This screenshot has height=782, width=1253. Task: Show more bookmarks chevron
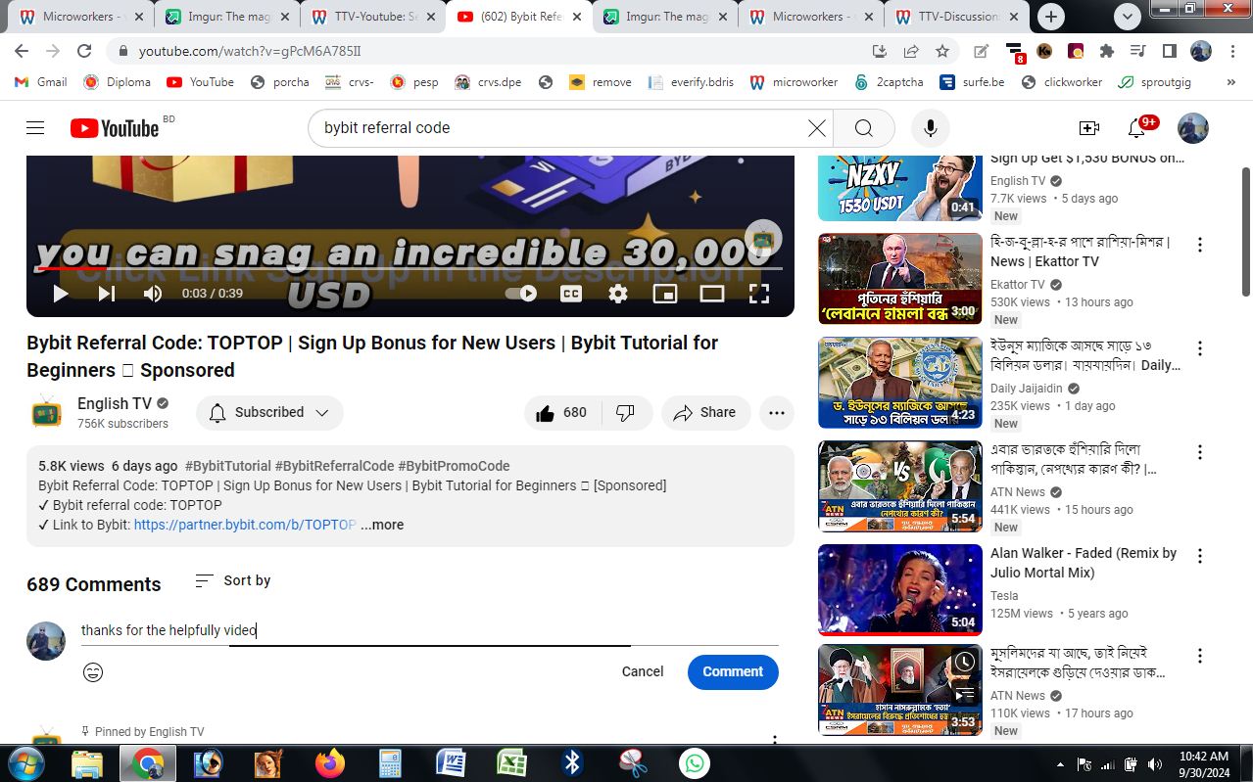pyautogui.click(x=1231, y=82)
